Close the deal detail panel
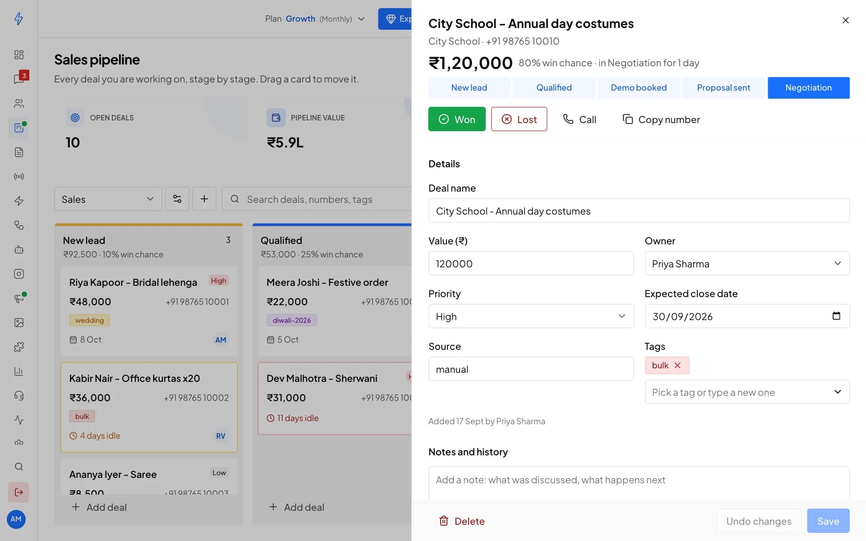866x541 pixels. 846,20
